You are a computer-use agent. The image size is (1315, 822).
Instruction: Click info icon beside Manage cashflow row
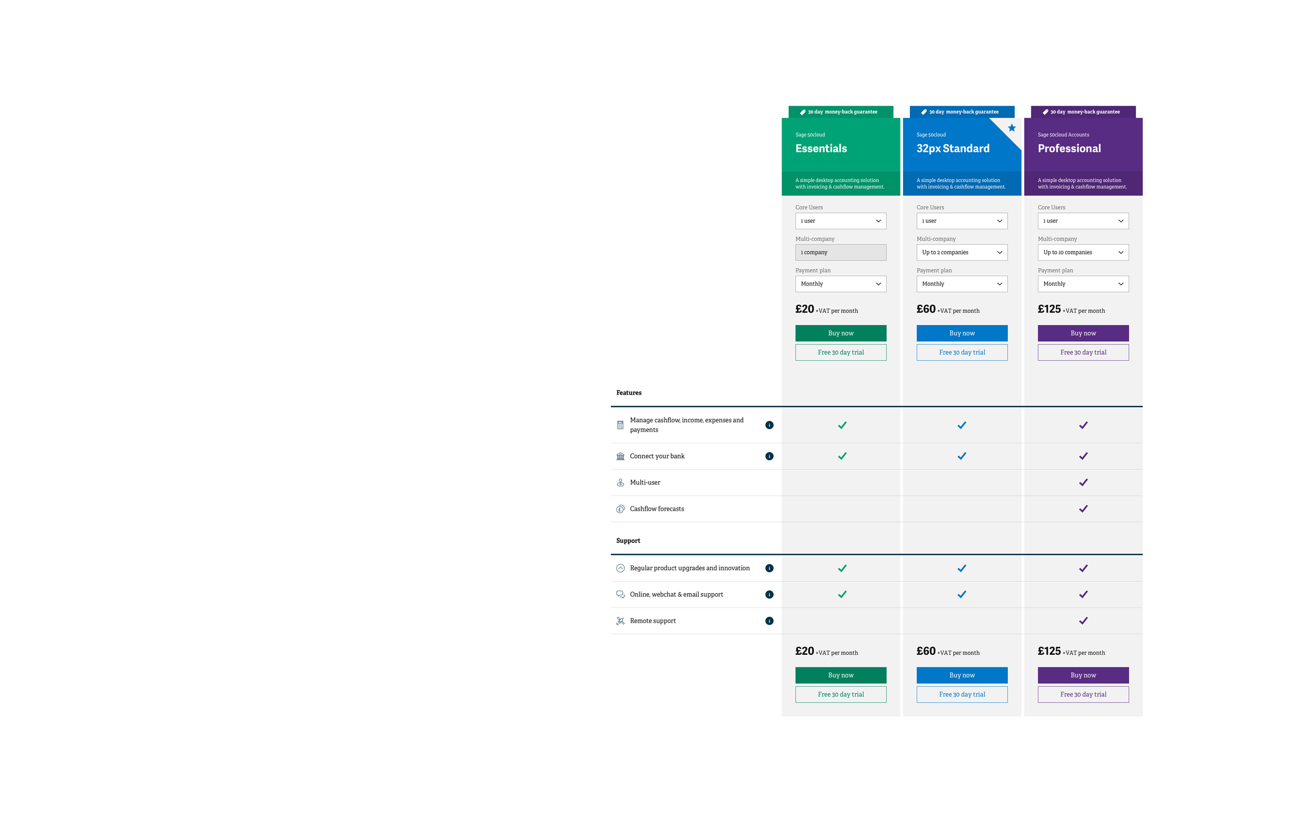768,425
